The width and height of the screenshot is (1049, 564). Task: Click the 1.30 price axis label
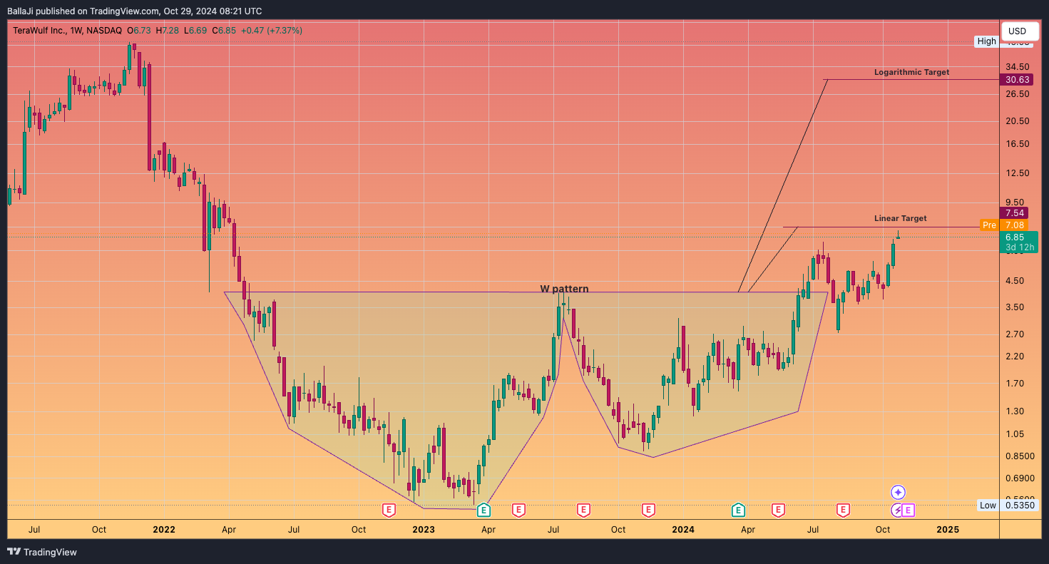[1015, 411]
